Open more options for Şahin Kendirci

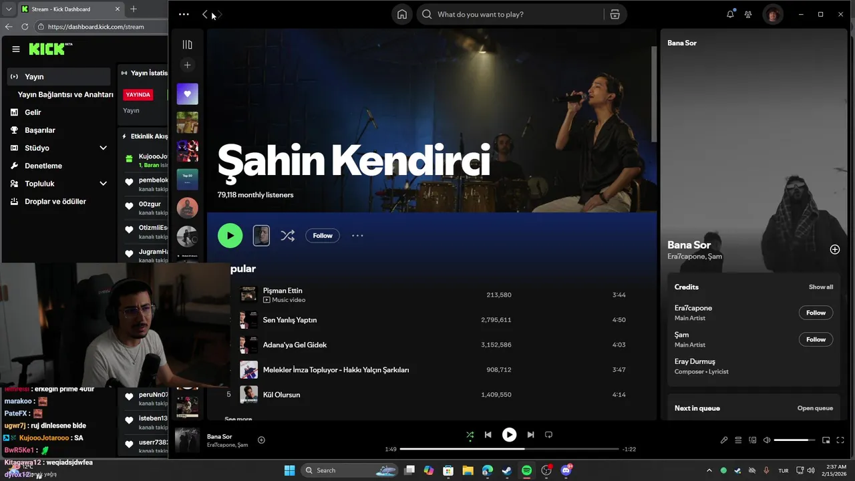357,235
